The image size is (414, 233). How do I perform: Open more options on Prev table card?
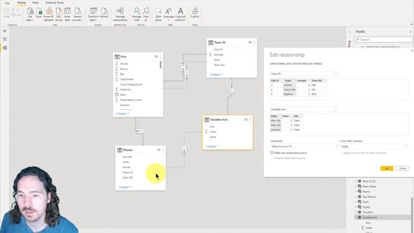[x=161, y=57]
